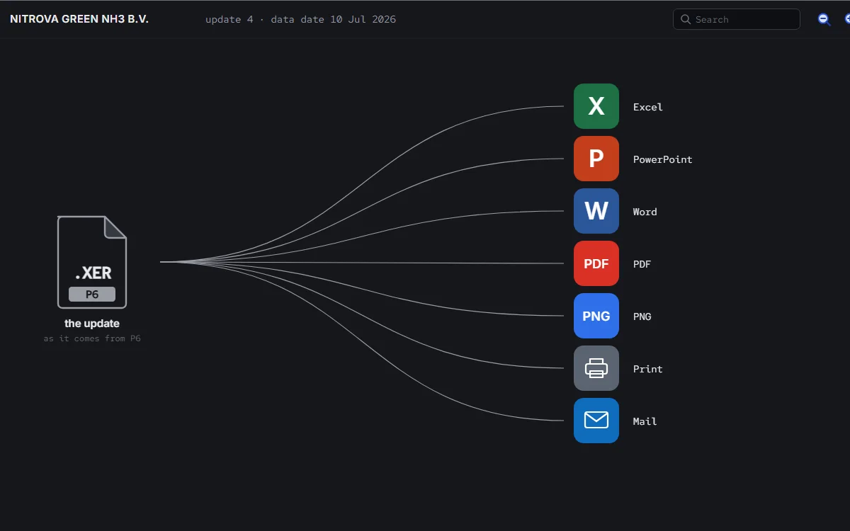Click the blue PNG export icon
Image resolution: width=850 pixels, height=531 pixels.
coord(596,316)
